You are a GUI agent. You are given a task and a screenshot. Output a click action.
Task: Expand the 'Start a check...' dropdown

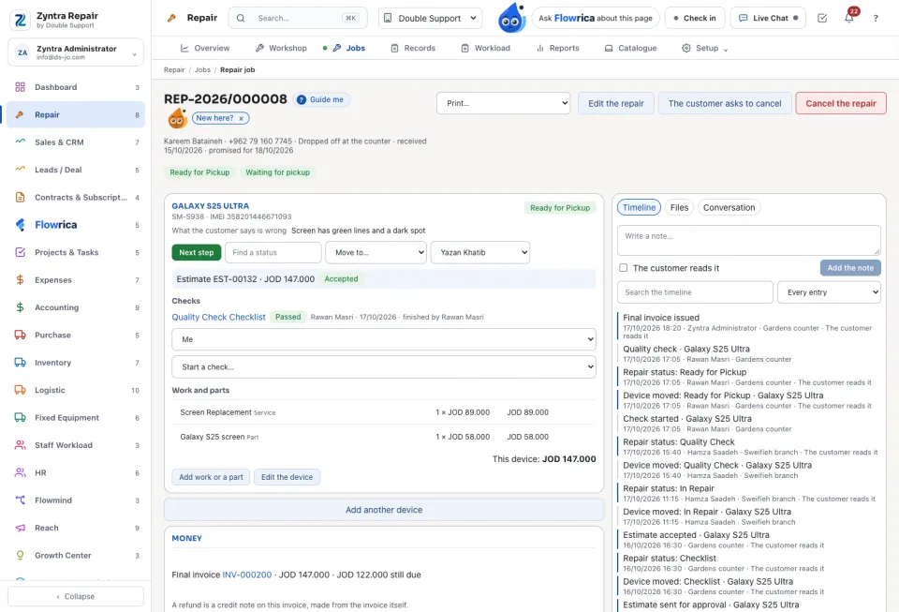click(x=384, y=367)
